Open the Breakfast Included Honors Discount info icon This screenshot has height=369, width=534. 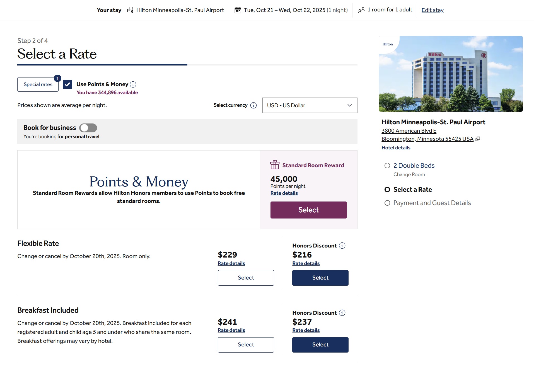click(x=342, y=313)
